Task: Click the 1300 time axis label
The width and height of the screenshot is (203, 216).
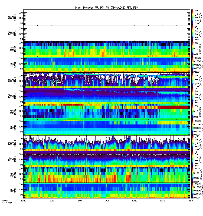Action: tap(107, 201)
